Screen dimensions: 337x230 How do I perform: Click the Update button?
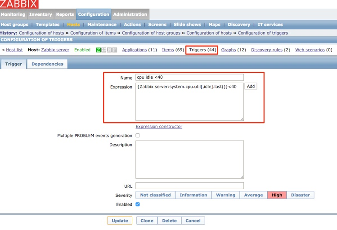coord(120,221)
